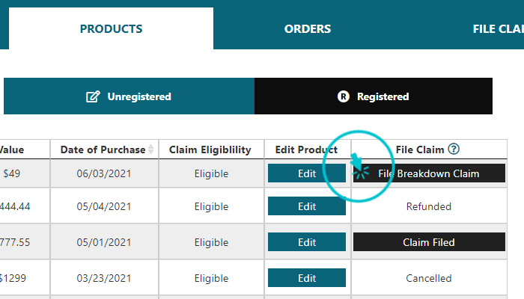
Task: Click the Cancelled status cell
Action: (429, 278)
